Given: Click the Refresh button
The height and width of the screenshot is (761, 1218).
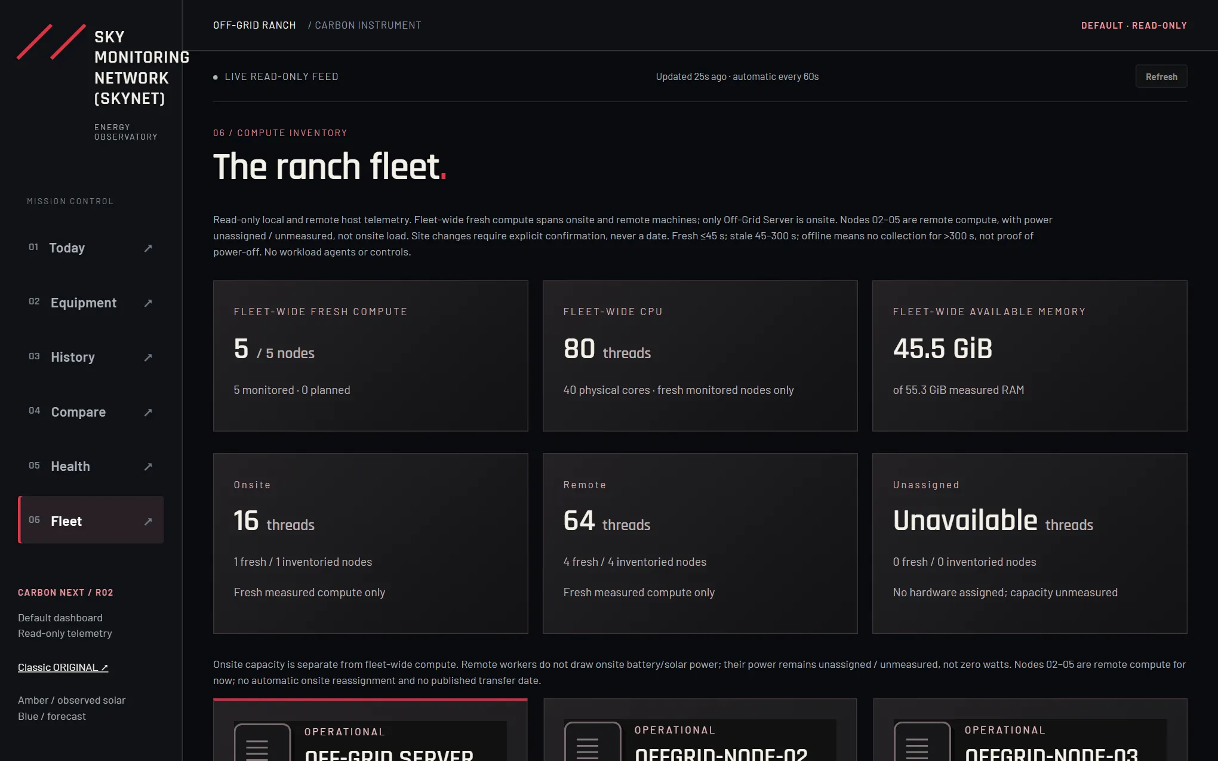Looking at the screenshot, I should pos(1161,76).
